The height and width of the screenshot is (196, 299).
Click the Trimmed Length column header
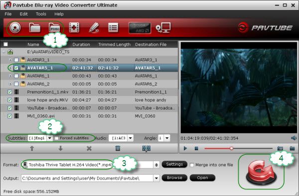pos(114,45)
